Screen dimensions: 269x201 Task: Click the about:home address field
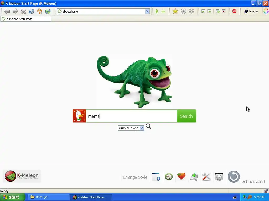tap(103, 11)
